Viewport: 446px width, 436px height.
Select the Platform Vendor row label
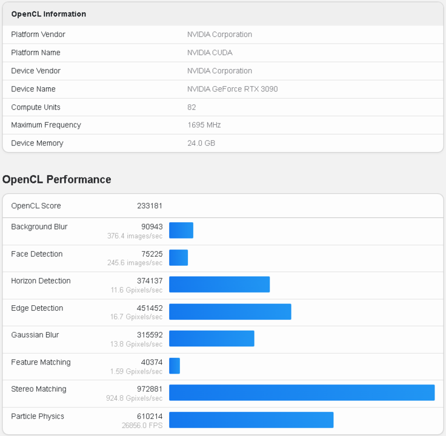click(38, 35)
